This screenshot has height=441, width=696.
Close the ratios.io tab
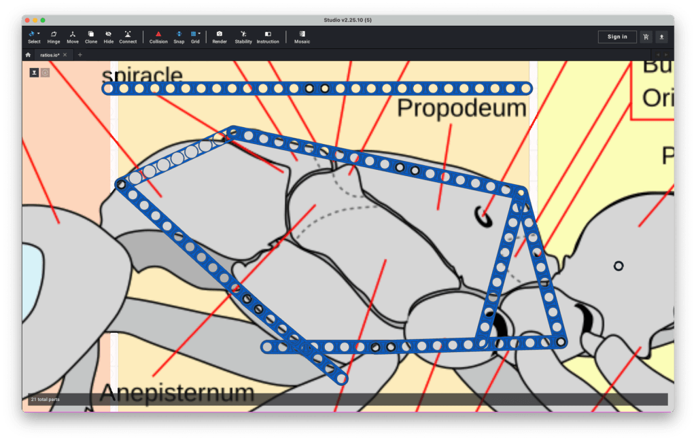pos(65,55)
